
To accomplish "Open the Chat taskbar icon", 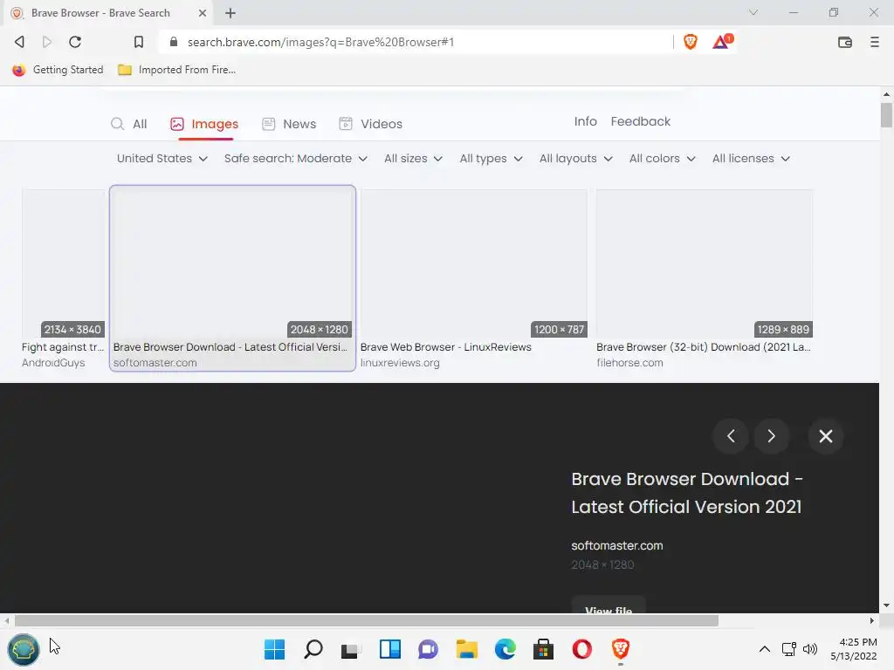I will [x=428, y=649].
